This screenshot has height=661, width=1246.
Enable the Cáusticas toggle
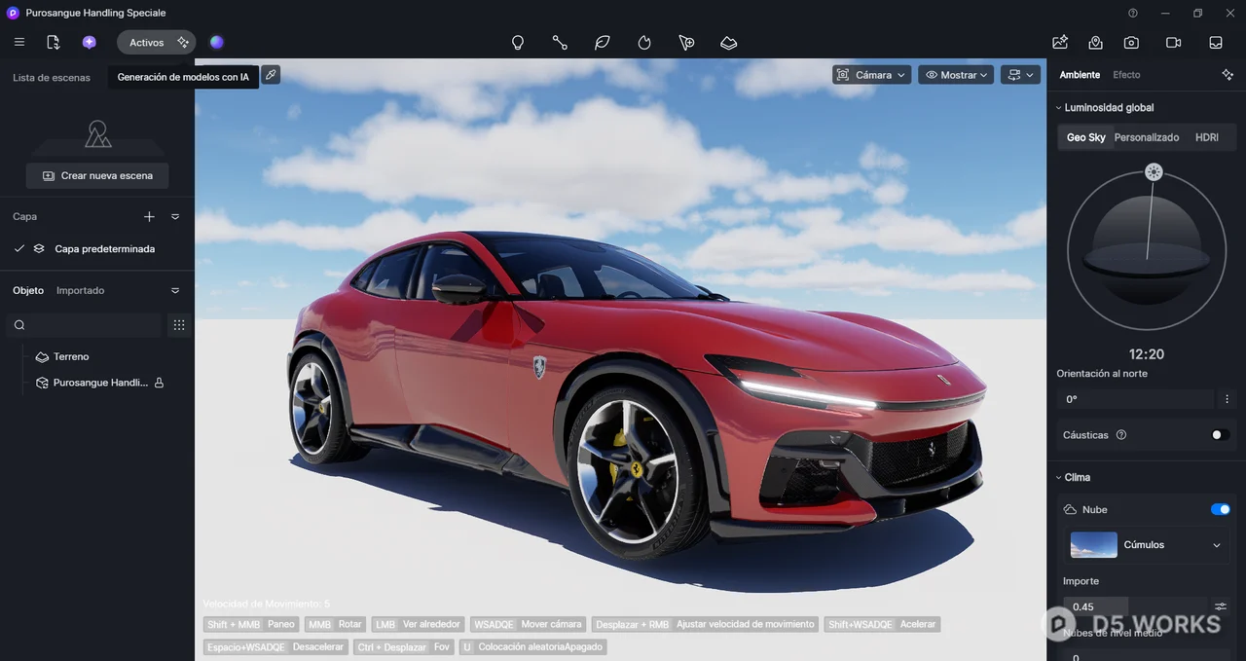[1221, 435]
